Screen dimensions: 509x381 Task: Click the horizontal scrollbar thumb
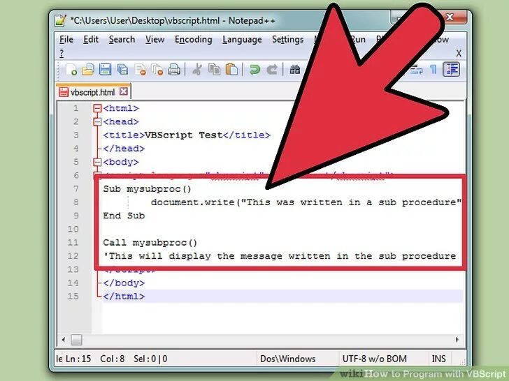[77, 340]
